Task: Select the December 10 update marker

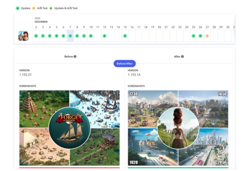Action: 91,36
